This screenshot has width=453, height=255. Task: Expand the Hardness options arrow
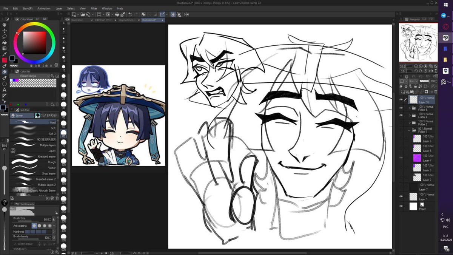pyautogui.click(x=54, y=232)
